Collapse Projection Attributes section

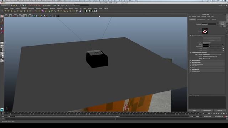pyautogui.click(x=190, y=36)
